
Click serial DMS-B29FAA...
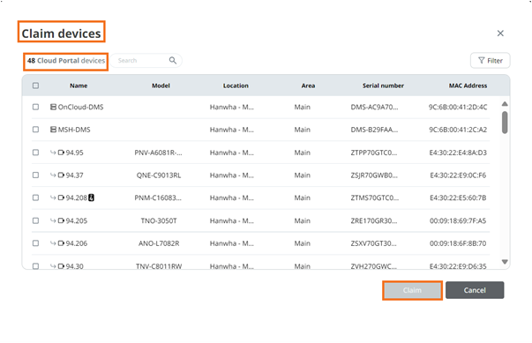374,130
